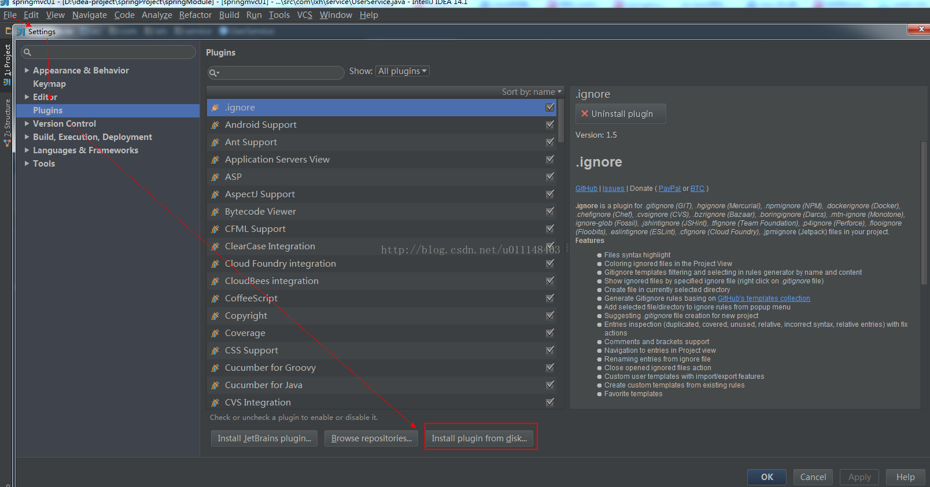Open the Build menu

tap(229, 15)
